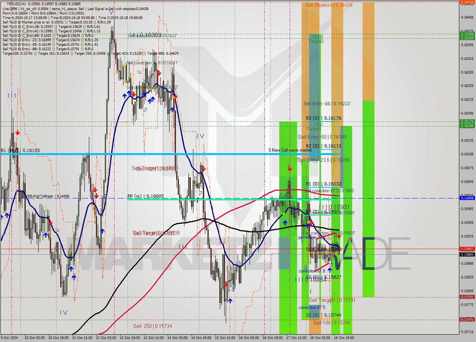Select the current price 0.15885 axis tag
Viewport: 476px width, 342px height.
467,255
